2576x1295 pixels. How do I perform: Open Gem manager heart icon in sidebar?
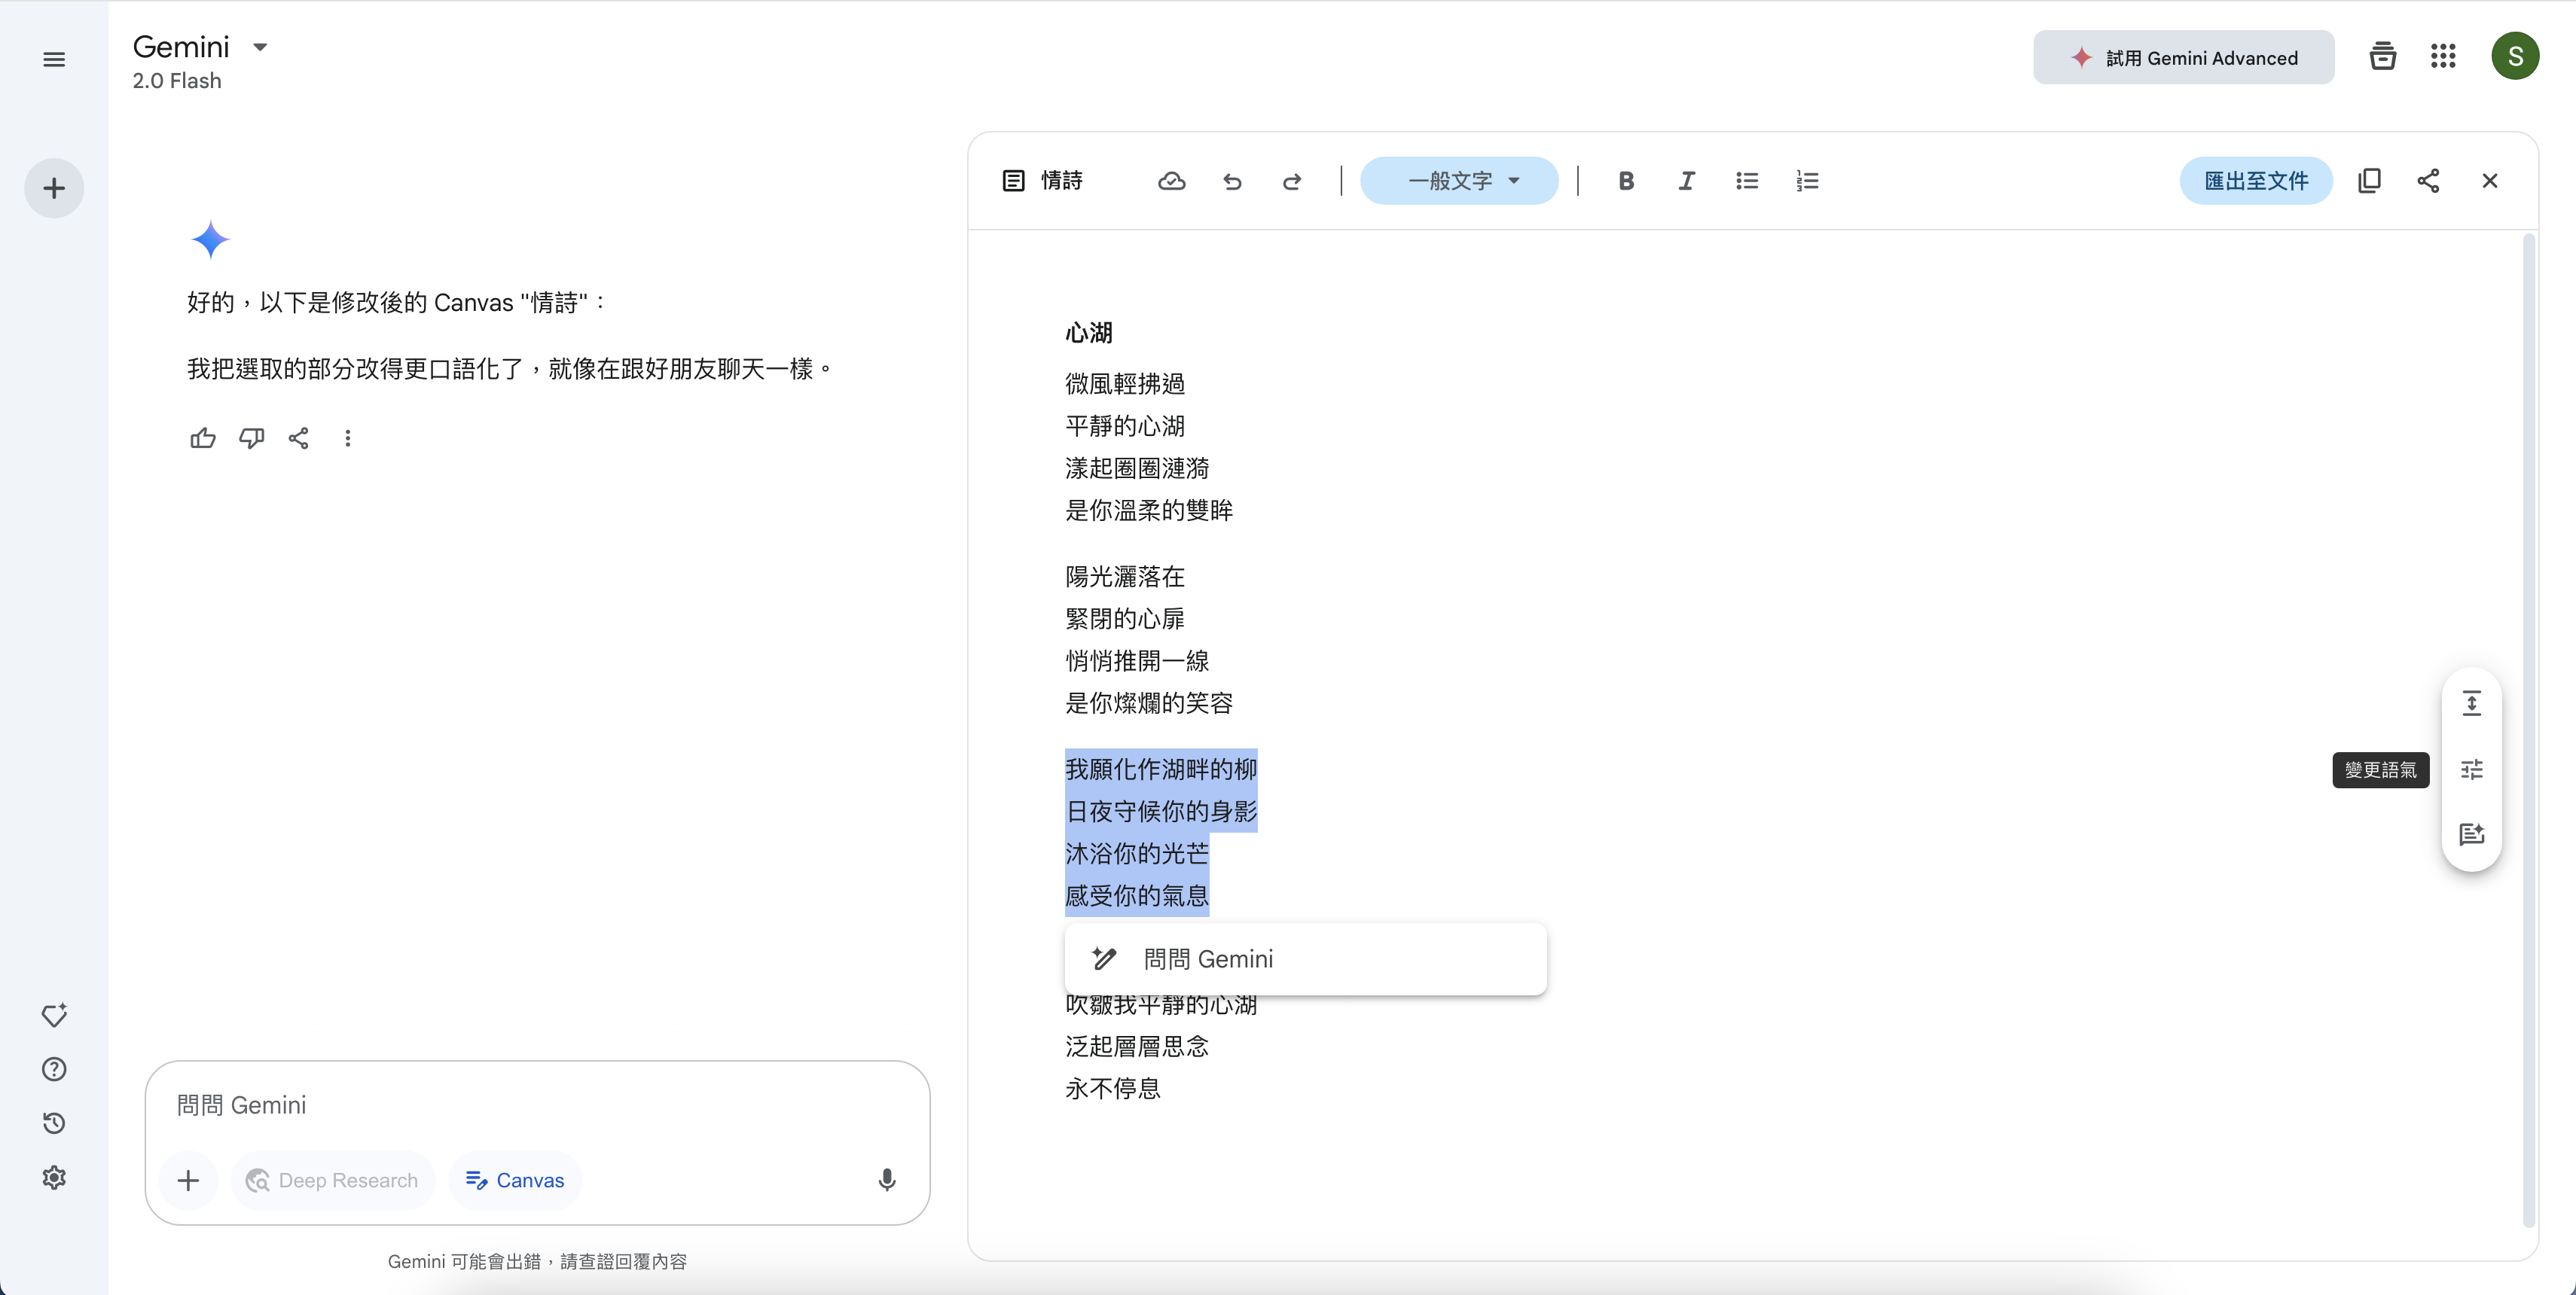[54, 1015]
